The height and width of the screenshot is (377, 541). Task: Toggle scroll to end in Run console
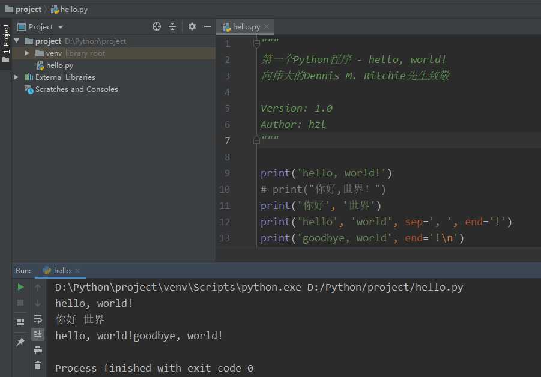pos(38,334)
